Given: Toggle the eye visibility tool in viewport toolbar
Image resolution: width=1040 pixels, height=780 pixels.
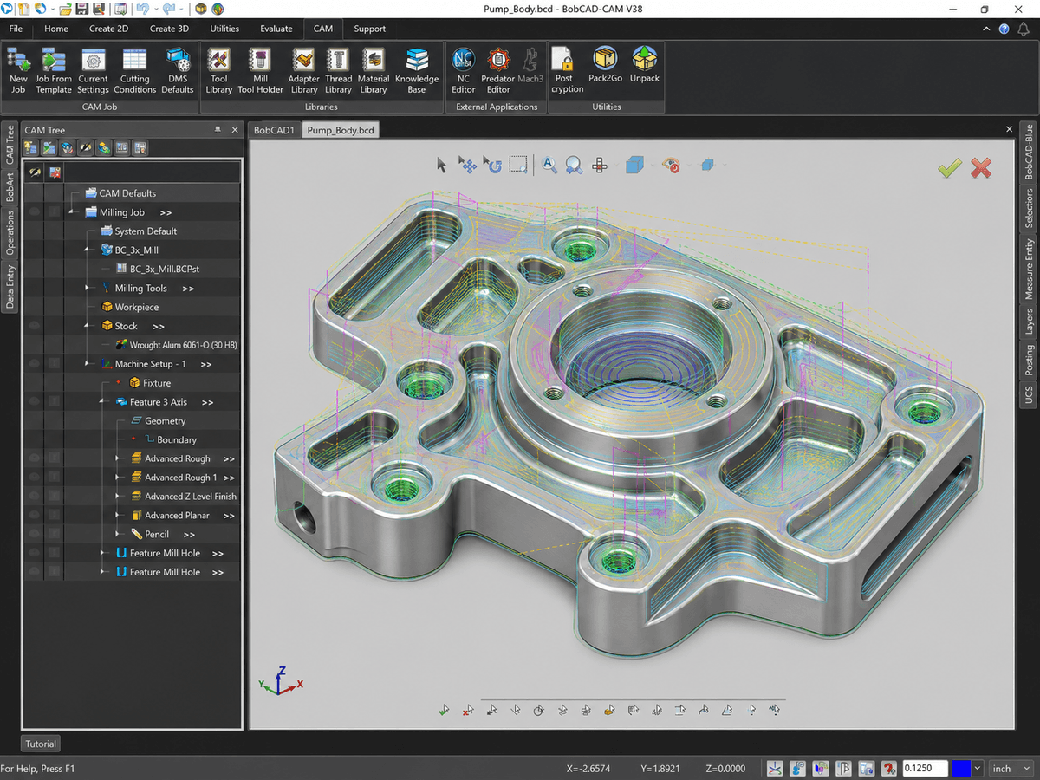Looking at the screenshot, I should (671, 164).
